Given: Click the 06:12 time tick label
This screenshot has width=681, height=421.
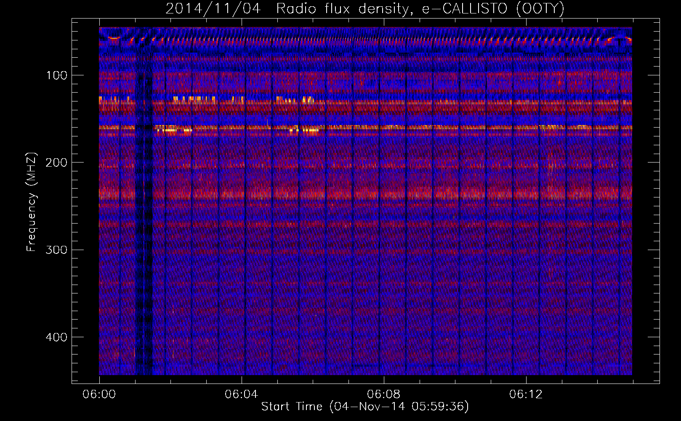Looking at the screenshot, I should point(526,394).
